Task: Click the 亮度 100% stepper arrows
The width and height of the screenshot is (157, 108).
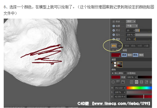Action: (x=136, y=77)
